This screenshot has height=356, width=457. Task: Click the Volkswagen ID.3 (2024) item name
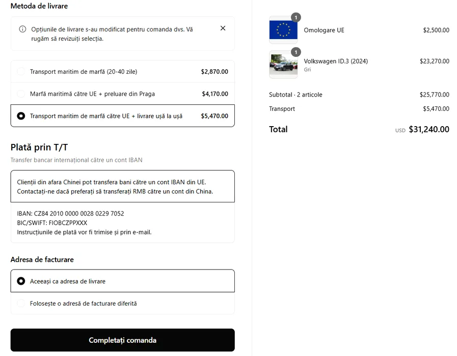click(x=336, y=61)
